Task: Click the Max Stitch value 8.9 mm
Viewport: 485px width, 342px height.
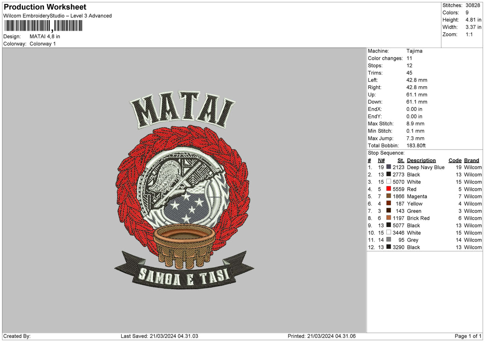Action: click(415, 123)
